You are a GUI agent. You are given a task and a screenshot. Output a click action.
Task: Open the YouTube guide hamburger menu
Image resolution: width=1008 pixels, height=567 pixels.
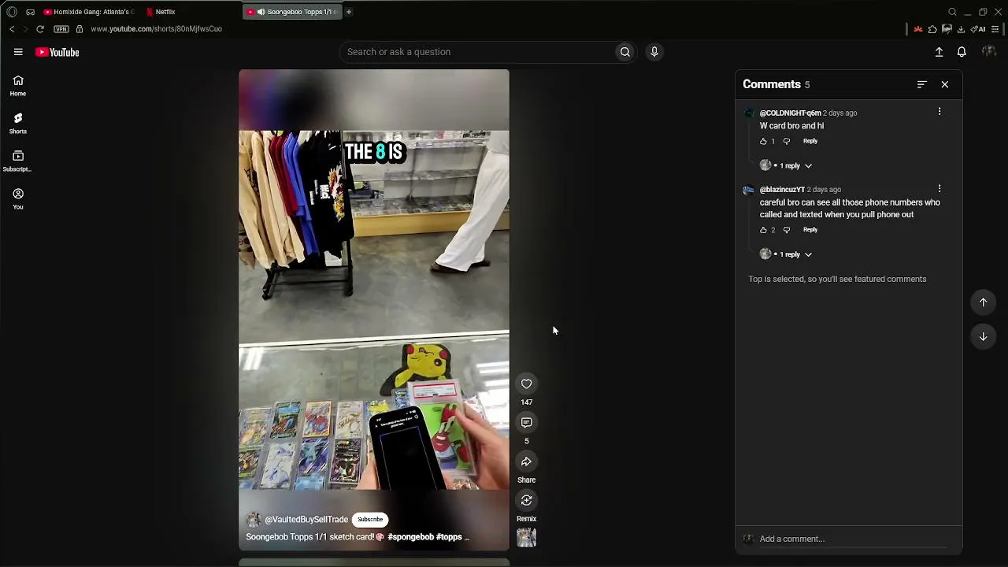coord(18,52)
